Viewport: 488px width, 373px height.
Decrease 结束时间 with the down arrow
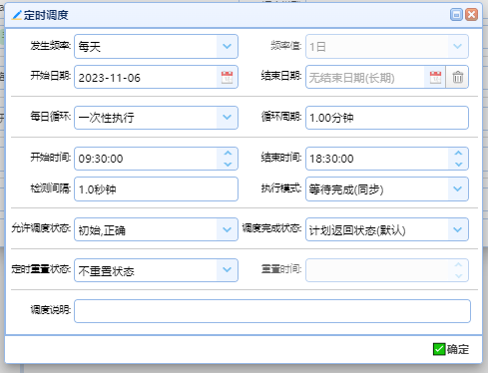pyautogui.click(x=458, y=165)
